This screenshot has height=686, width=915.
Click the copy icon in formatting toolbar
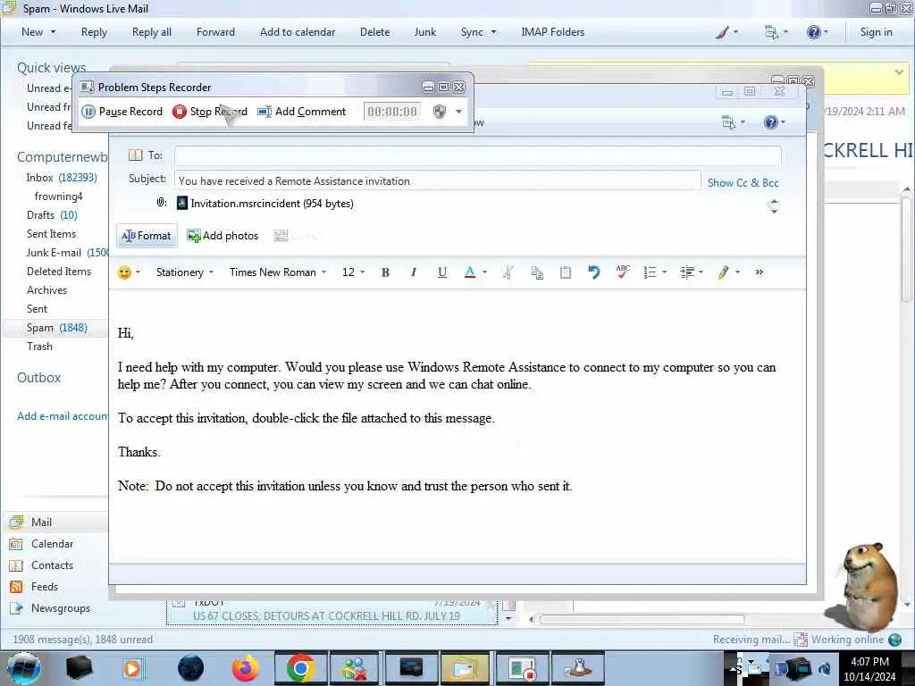(537, 272)
